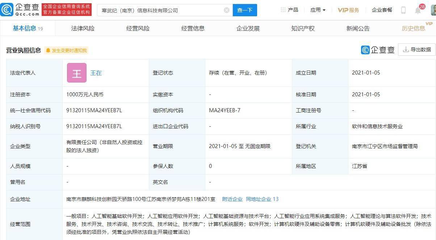Expand the 应用 dropdown menu
The height and width of the screenshot is (240, 436).
(x=318, y=10)
